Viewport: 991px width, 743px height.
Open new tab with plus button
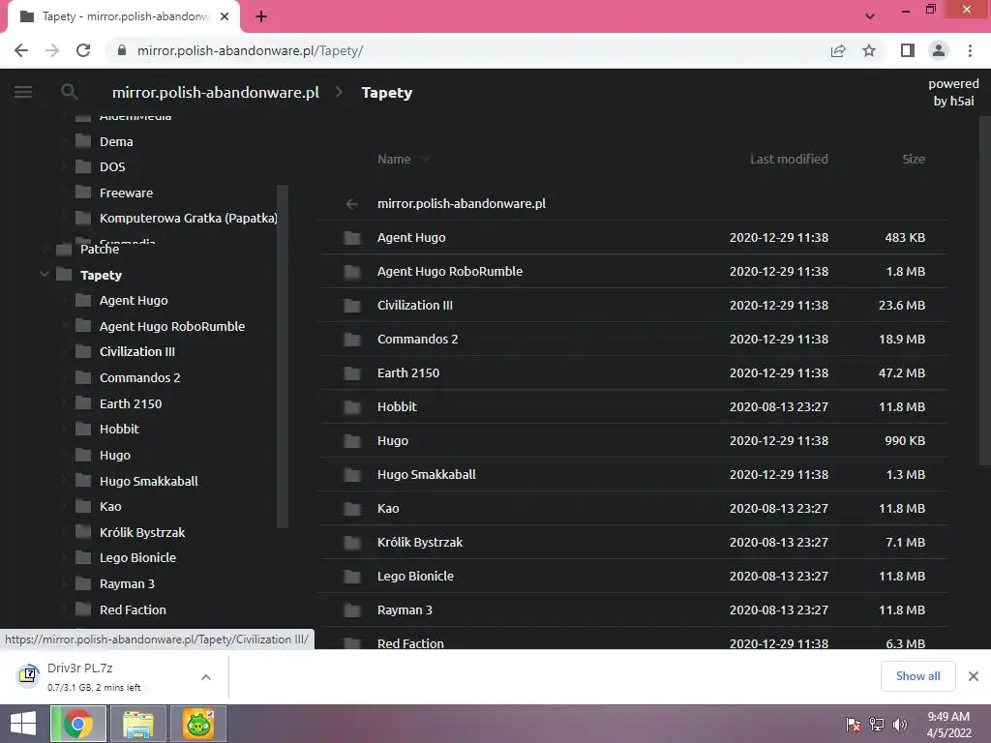261,16
